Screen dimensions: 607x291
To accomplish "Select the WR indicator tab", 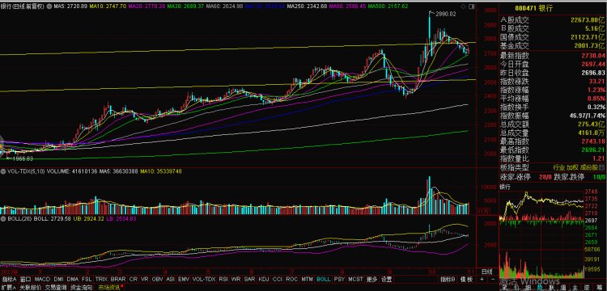I will [x=236, y=279].
